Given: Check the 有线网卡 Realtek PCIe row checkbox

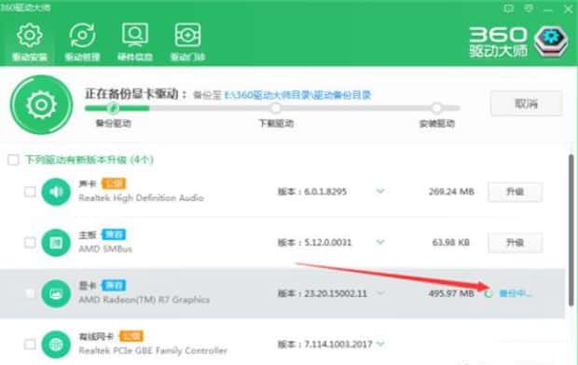Looking at the screenshot, I should point(30,345).
